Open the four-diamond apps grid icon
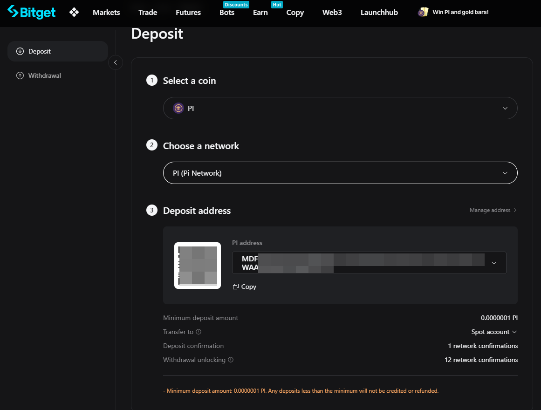The image size is (541, 410). pos(74,13)
